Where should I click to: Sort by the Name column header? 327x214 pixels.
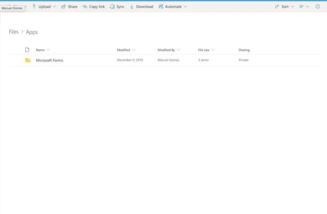40,50
